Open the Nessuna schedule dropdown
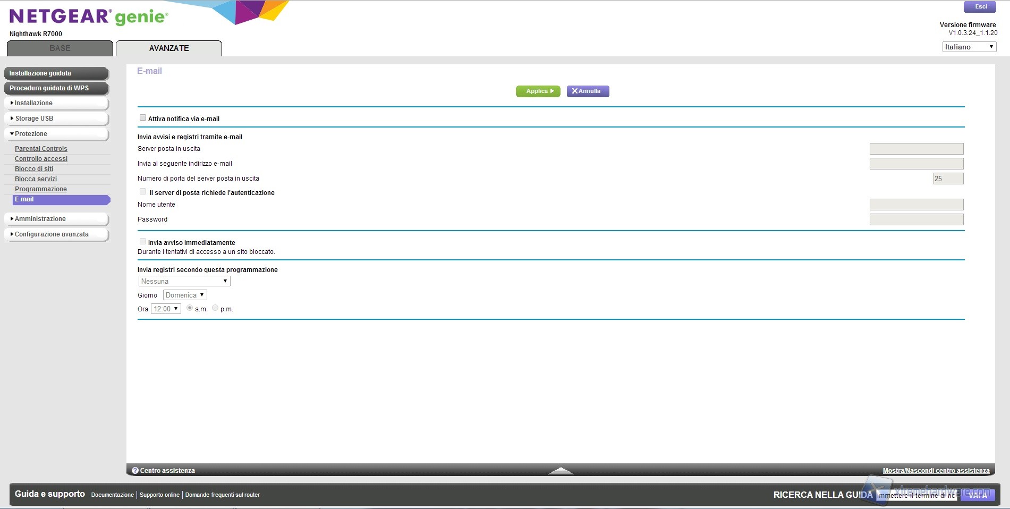This screenshot has width=1010, height=509. (184, 281)
